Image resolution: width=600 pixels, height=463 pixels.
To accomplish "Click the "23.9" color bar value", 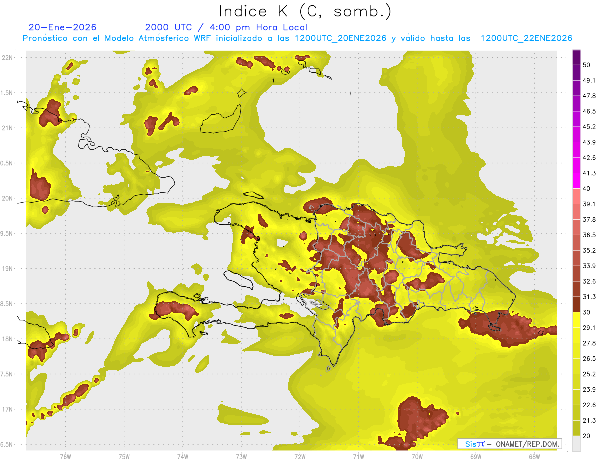I will click(589, 390).
